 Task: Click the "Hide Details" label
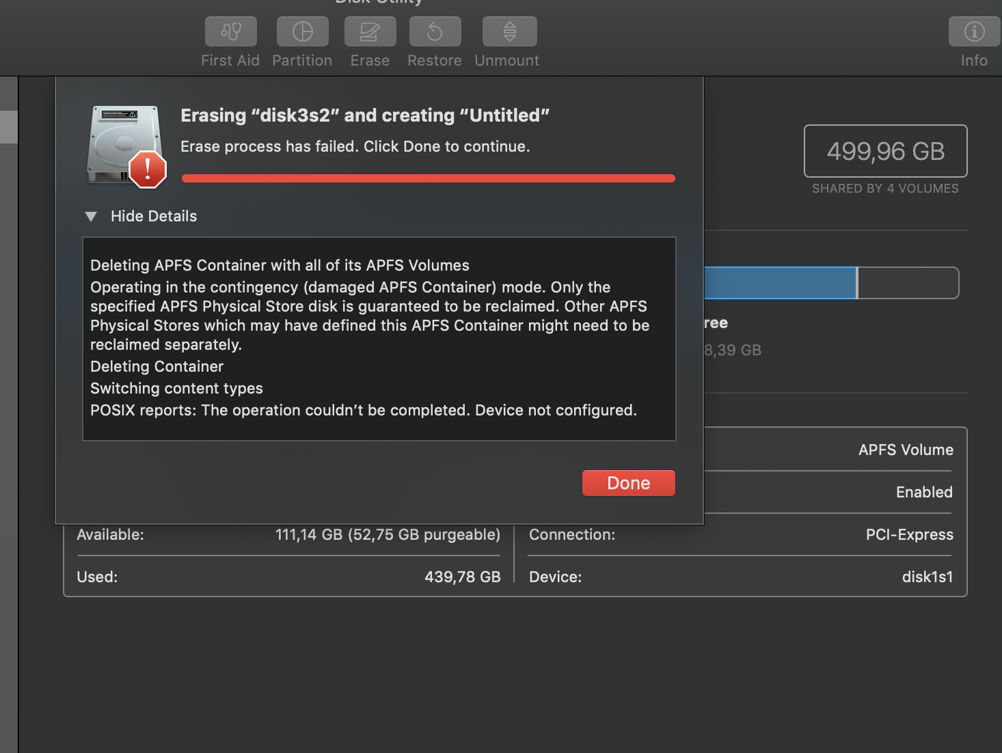click(154, 217)
